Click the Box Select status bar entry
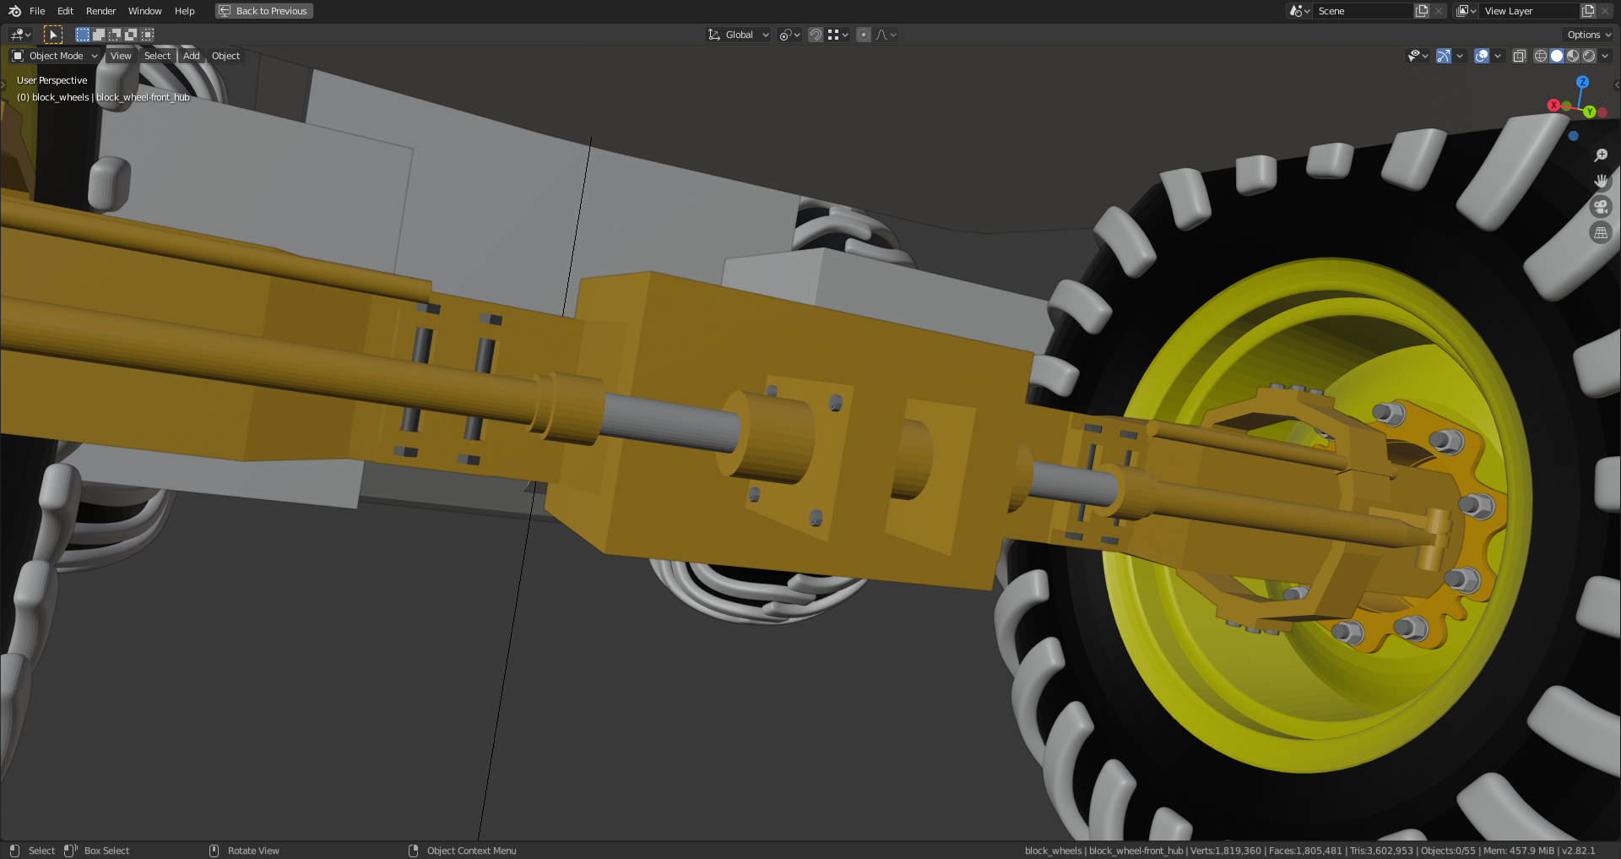Image resolution: width=1621 pixels, height=859 pixels. (x=106, y=851)
